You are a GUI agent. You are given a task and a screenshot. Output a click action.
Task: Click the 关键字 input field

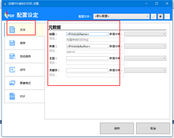point(87,70)
